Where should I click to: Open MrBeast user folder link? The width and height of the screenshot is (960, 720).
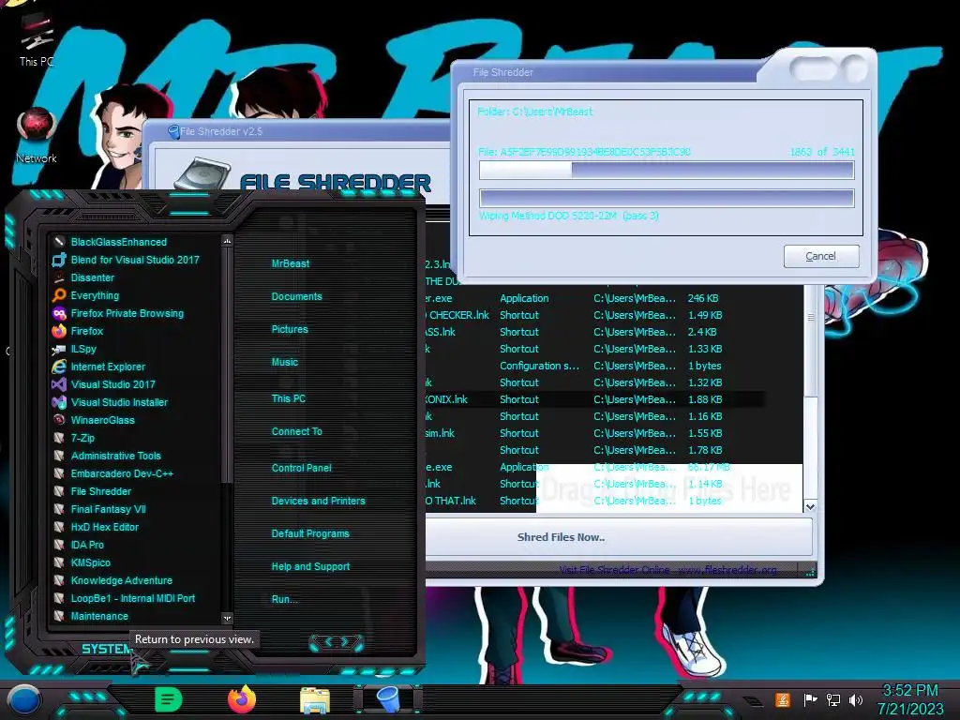[x=291, y=263]
